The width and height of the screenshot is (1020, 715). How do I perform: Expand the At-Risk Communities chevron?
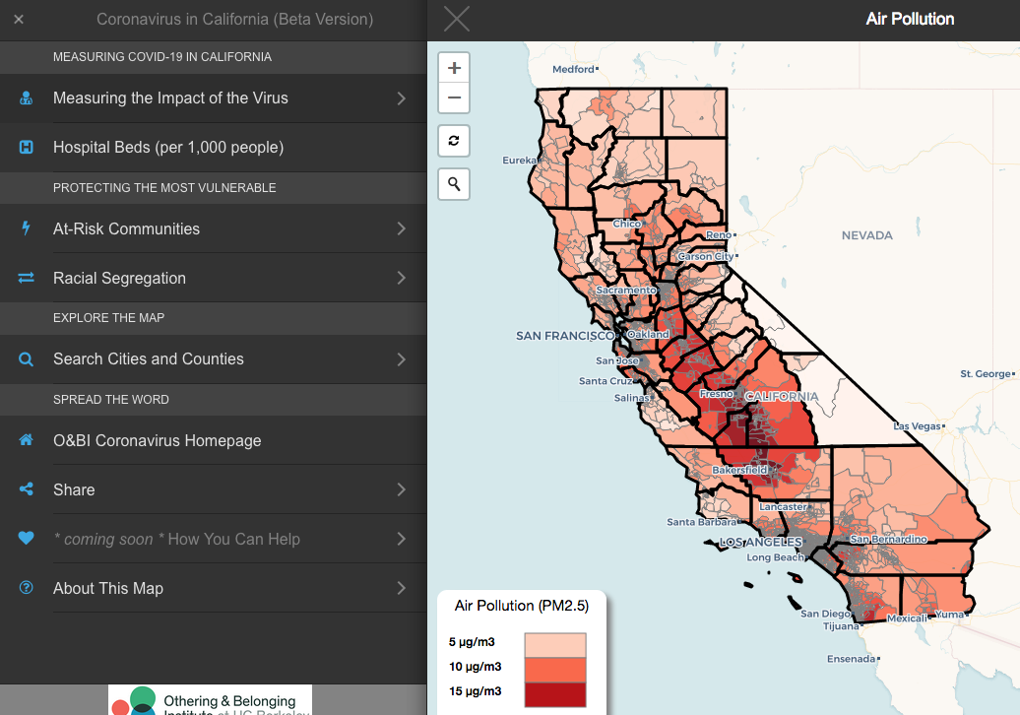402,228
